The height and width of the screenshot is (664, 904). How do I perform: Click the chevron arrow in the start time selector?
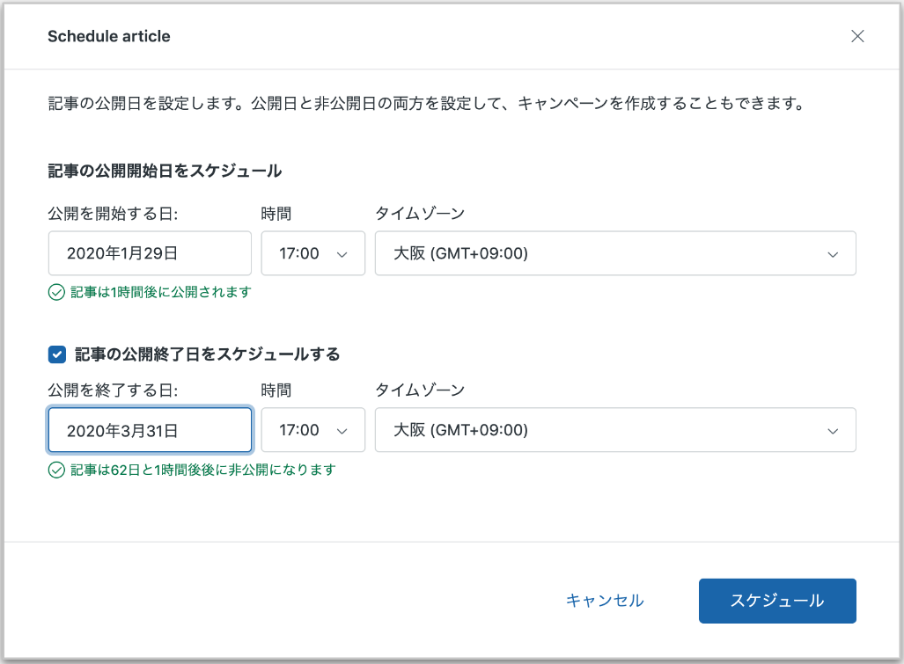tap(343, 254)
